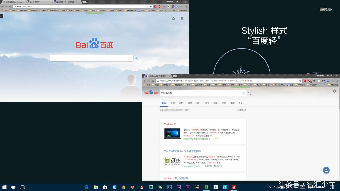Click the bookmark star in the address bar
This screenshot has width=340, height=191.
click(300, 81)
